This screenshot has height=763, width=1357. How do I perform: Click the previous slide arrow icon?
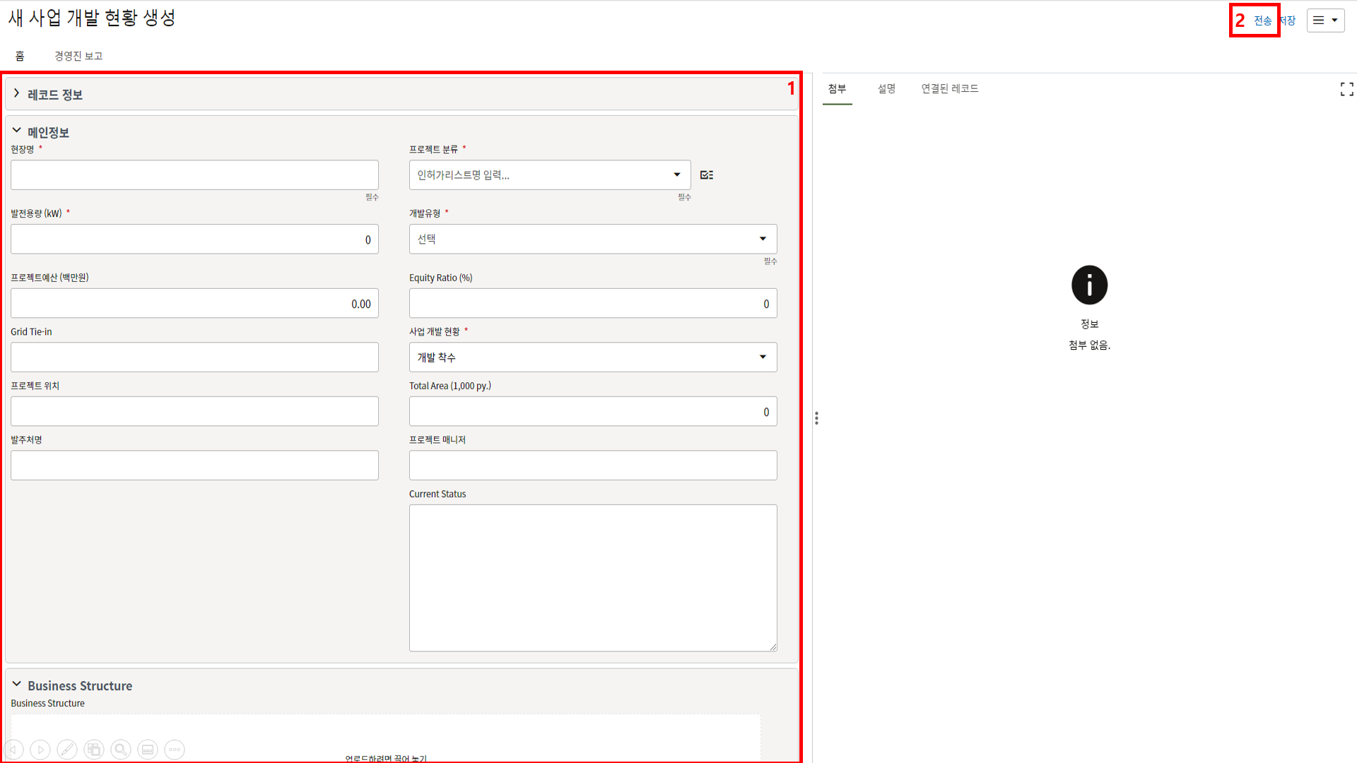click(13, 750)
